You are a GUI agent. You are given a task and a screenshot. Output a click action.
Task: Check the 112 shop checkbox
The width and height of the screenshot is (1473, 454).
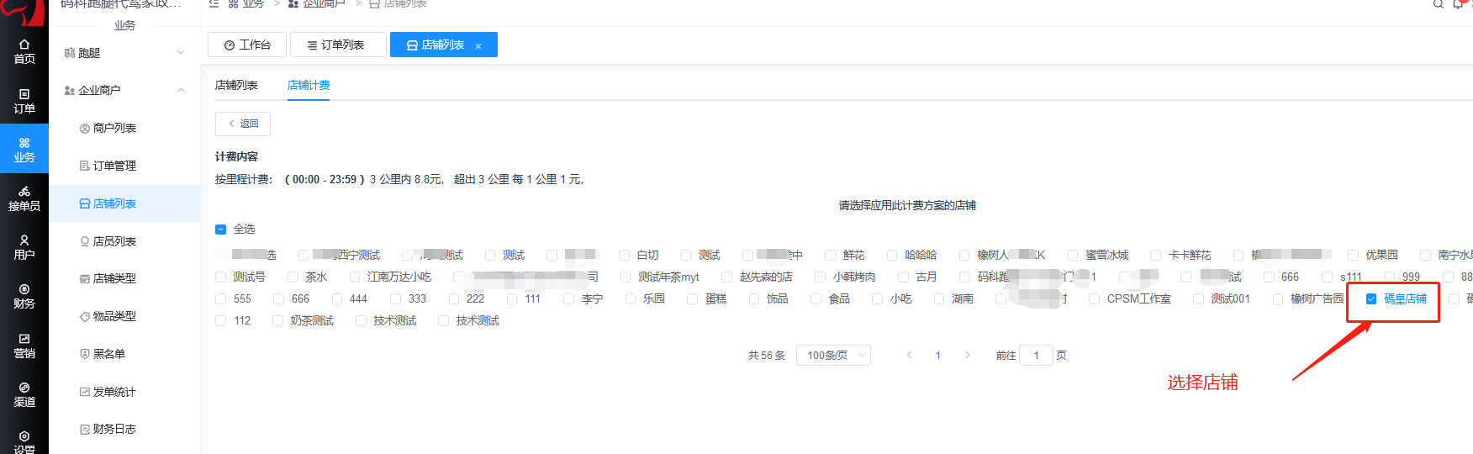click(221, 320)
